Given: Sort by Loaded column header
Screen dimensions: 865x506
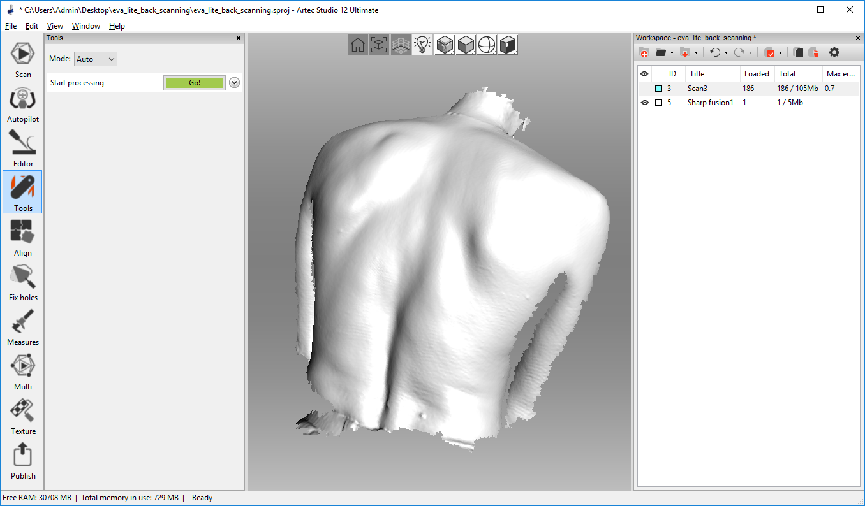Looking at the screenshot, I should pyautogui.click(x=757, y=74).
